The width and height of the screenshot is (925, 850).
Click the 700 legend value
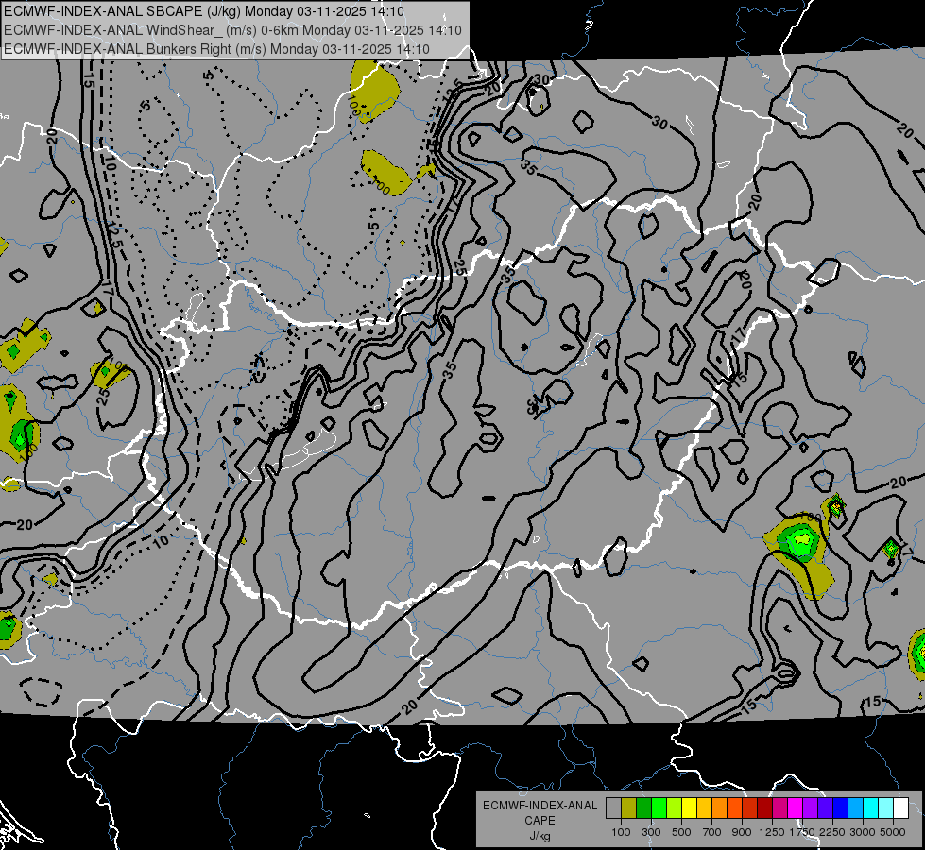712,832
